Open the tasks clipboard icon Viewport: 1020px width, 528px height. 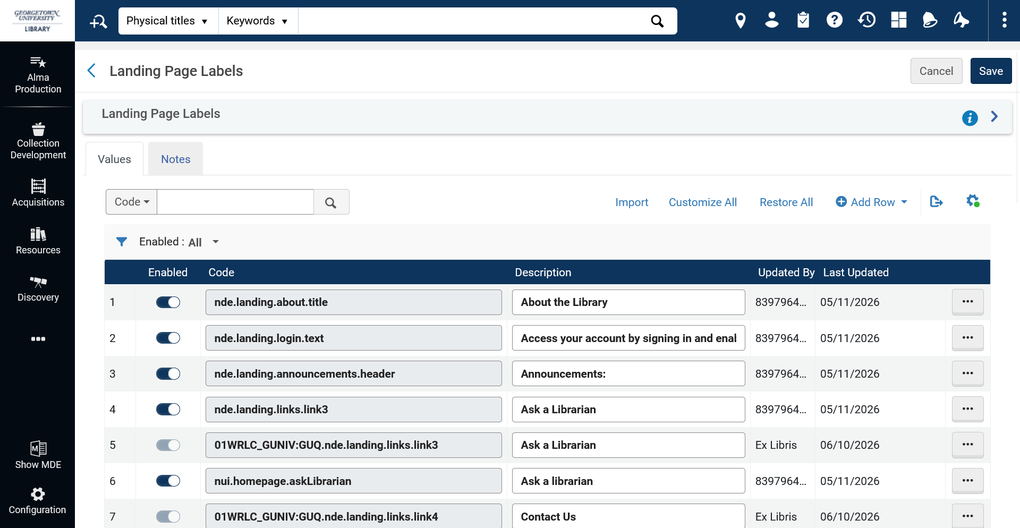pyautogui.click(x=803, y=20)
